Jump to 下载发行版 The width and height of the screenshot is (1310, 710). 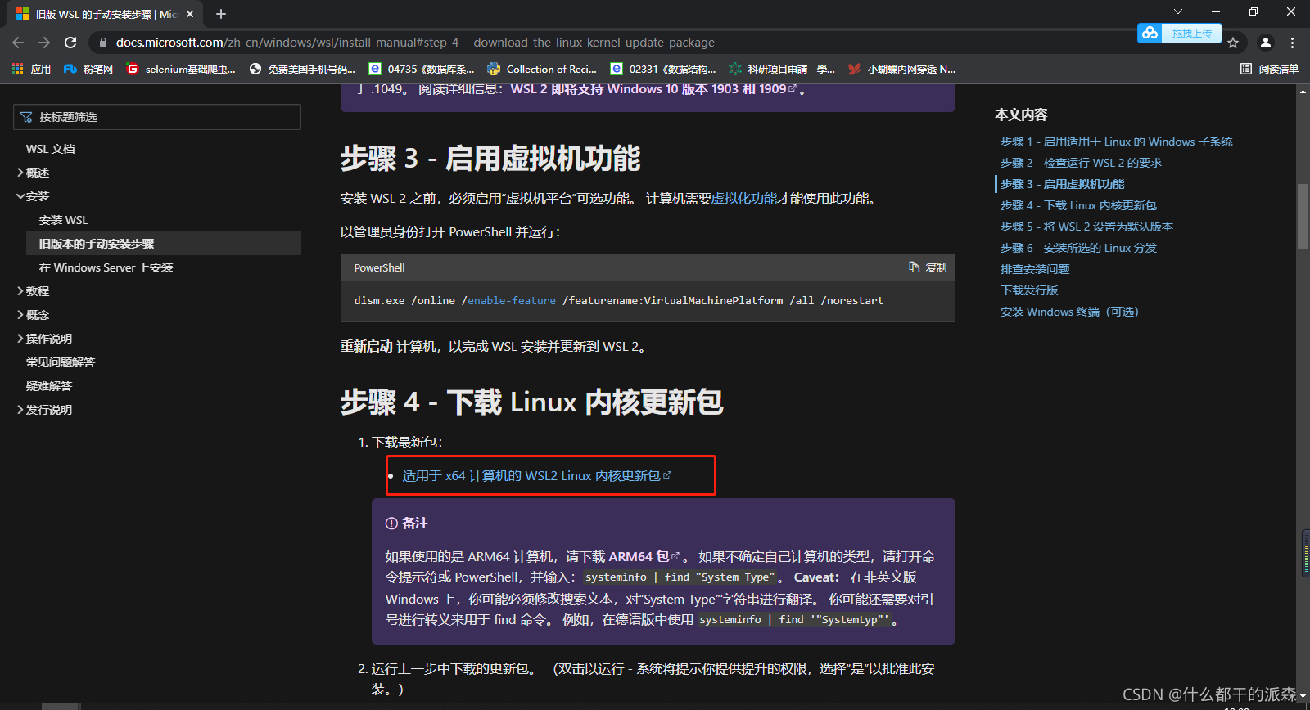pos(1029,291)
